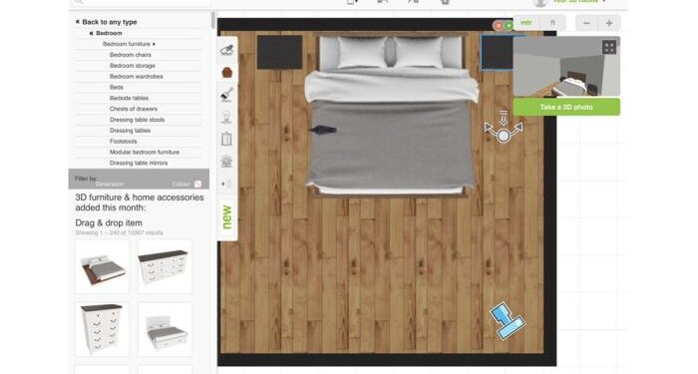Zoom in with the plus button

609,23
